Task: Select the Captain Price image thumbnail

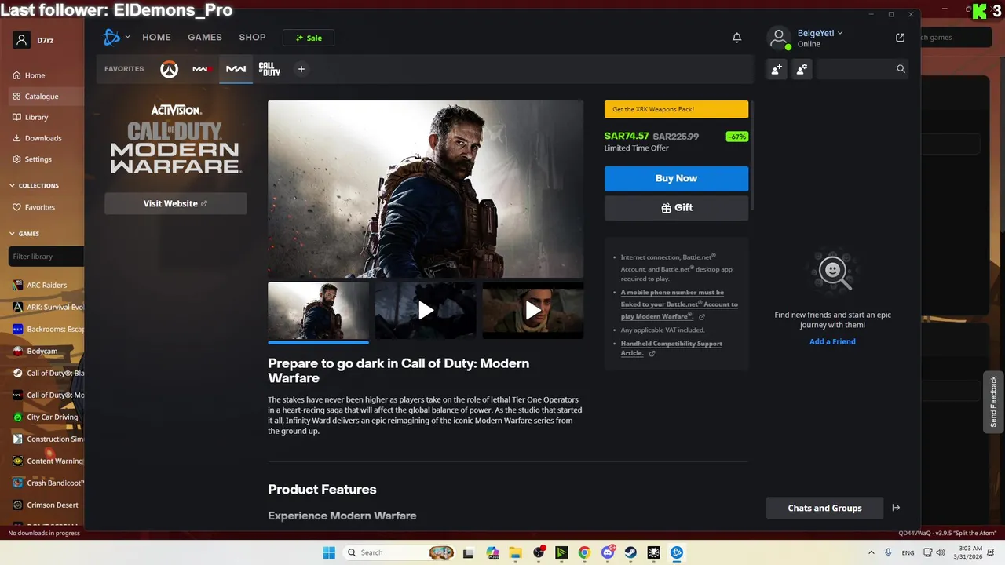Action: click(318, 310)
